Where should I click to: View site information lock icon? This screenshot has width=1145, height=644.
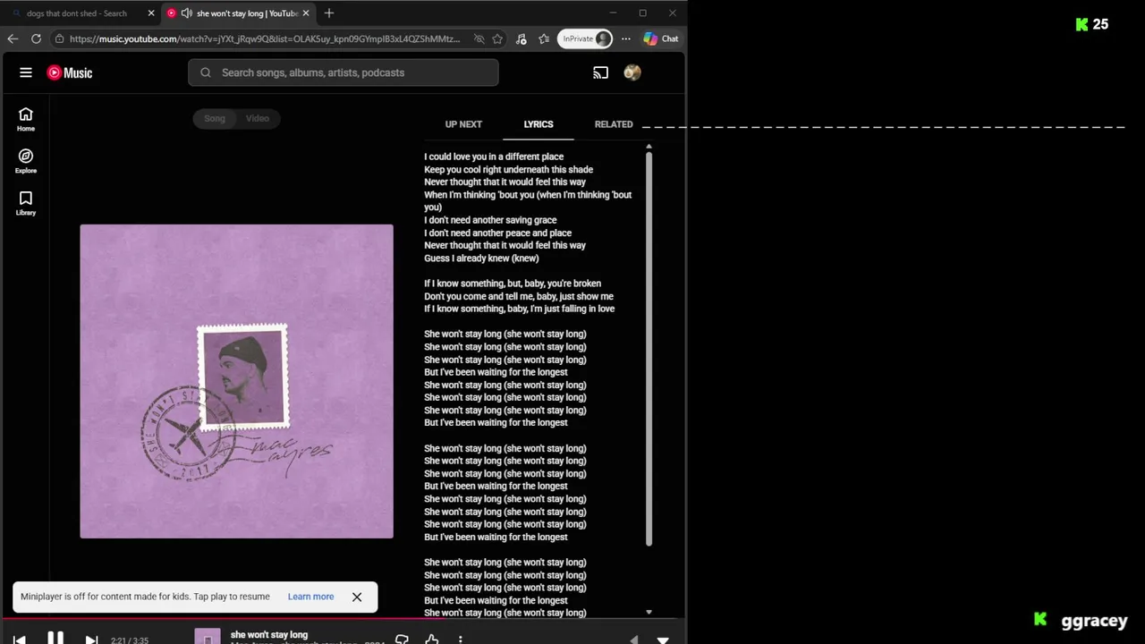[x=59, y=38]
